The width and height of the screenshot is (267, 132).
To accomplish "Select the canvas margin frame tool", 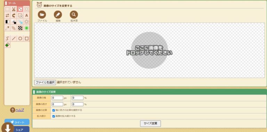I will coord(26,9).
